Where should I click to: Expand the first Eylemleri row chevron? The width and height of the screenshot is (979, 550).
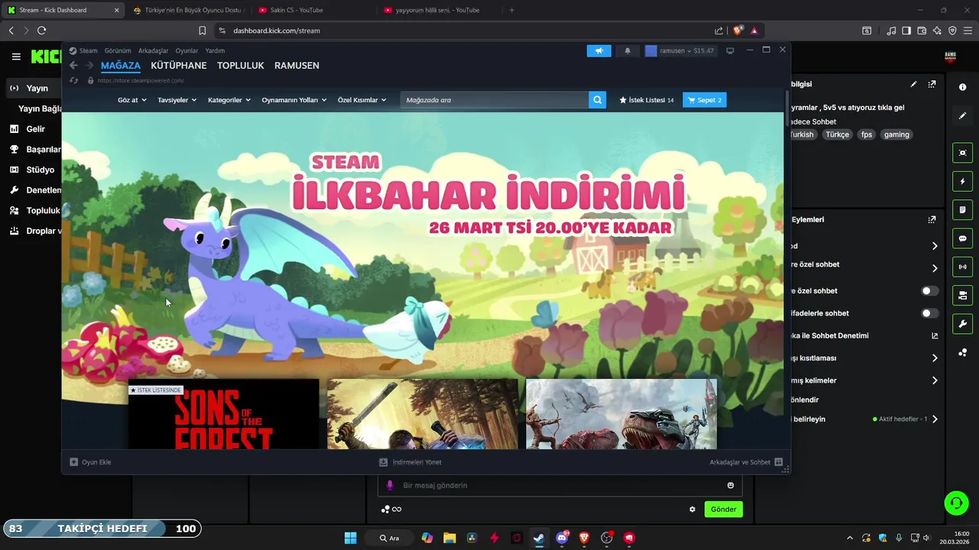coord(935,246)
